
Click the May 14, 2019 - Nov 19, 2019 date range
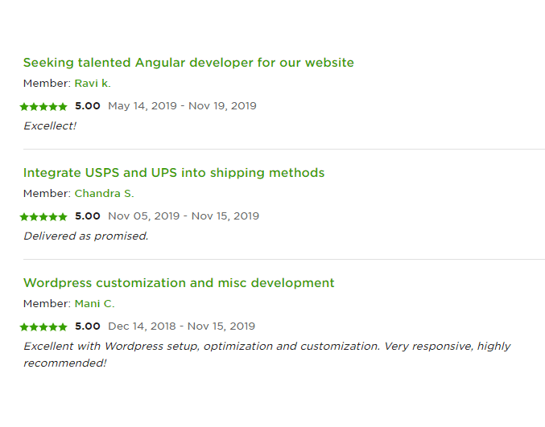click(182, 106)
